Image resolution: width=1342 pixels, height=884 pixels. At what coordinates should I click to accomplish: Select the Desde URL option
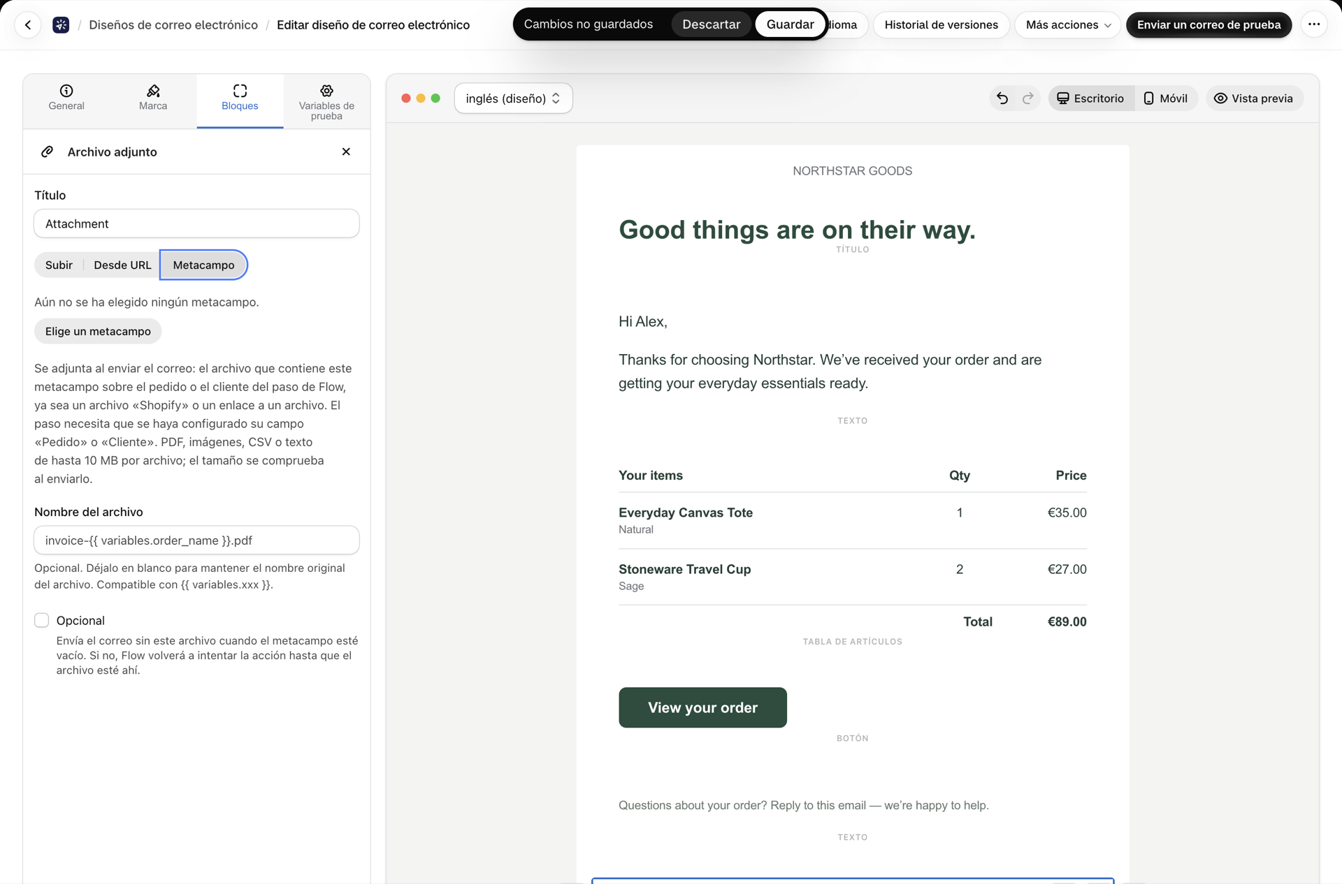click(122, 265)
